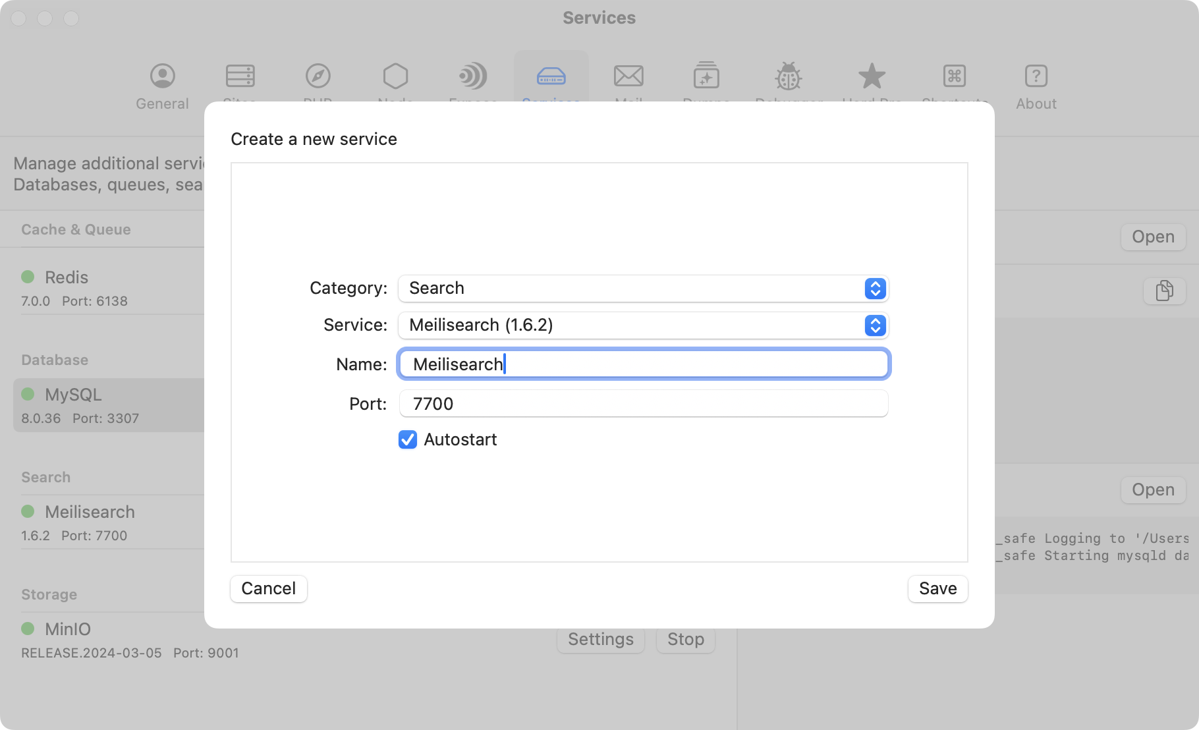Screen dimensions: 1199x730
Task: Select the PHP settings icon
Action: coord(318,76)
